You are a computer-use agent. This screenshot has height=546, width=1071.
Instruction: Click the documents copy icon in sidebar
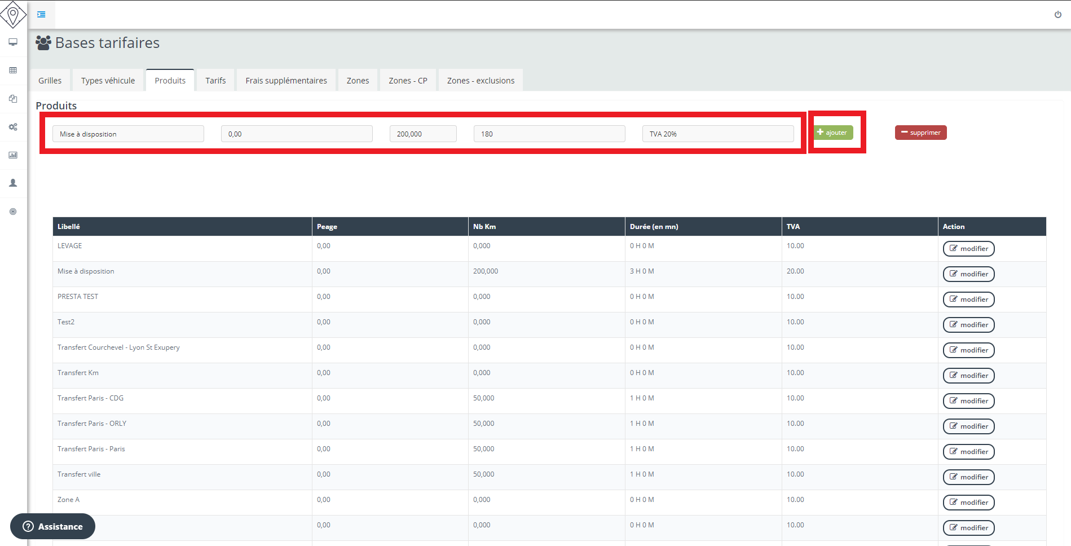click(13, 99)
